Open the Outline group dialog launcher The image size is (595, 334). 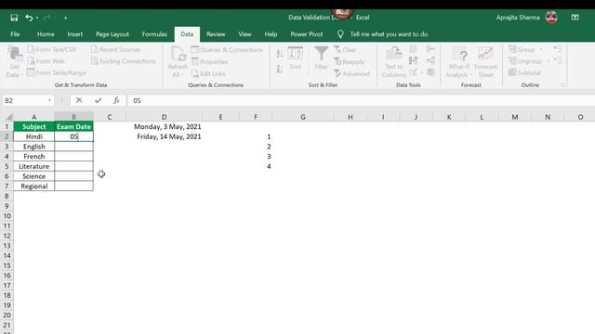tap(562, 84)
